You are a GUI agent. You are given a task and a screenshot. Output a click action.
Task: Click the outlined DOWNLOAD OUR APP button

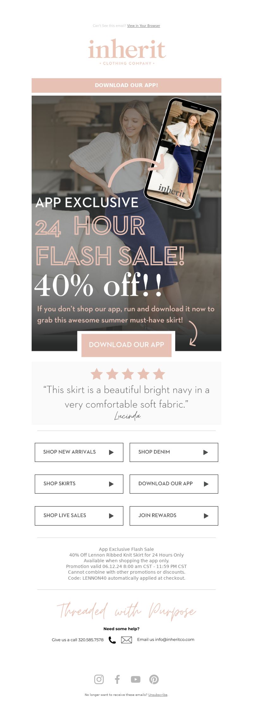click(174, 484)
